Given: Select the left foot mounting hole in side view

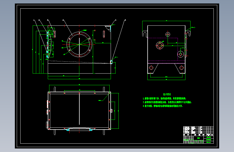Looking at the screenshot, I should [151, 68].
